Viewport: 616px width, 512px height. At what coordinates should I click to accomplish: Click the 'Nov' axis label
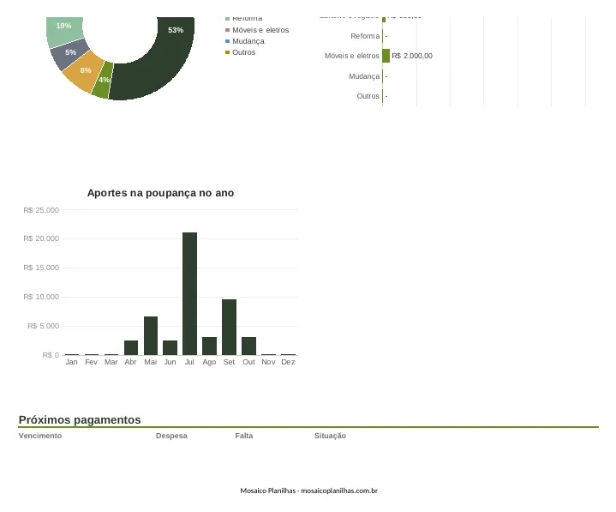[x=268, y=362]
